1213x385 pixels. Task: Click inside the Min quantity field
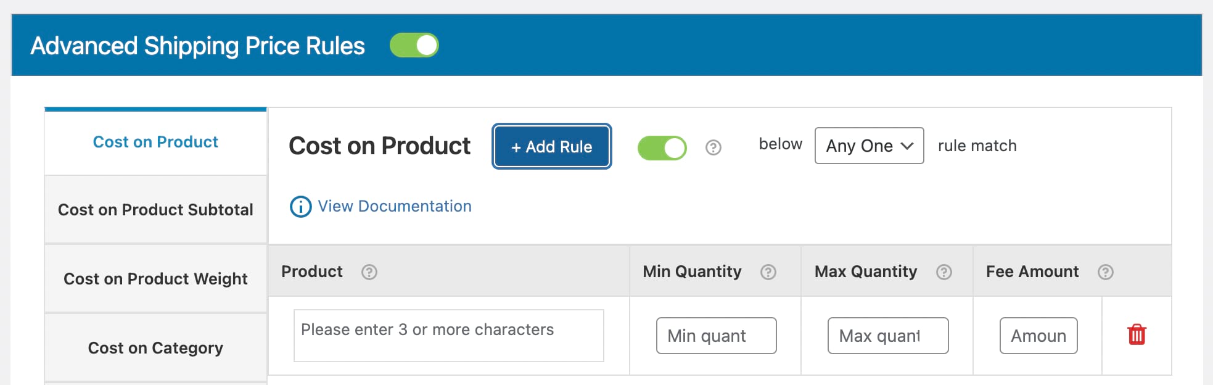716,335
